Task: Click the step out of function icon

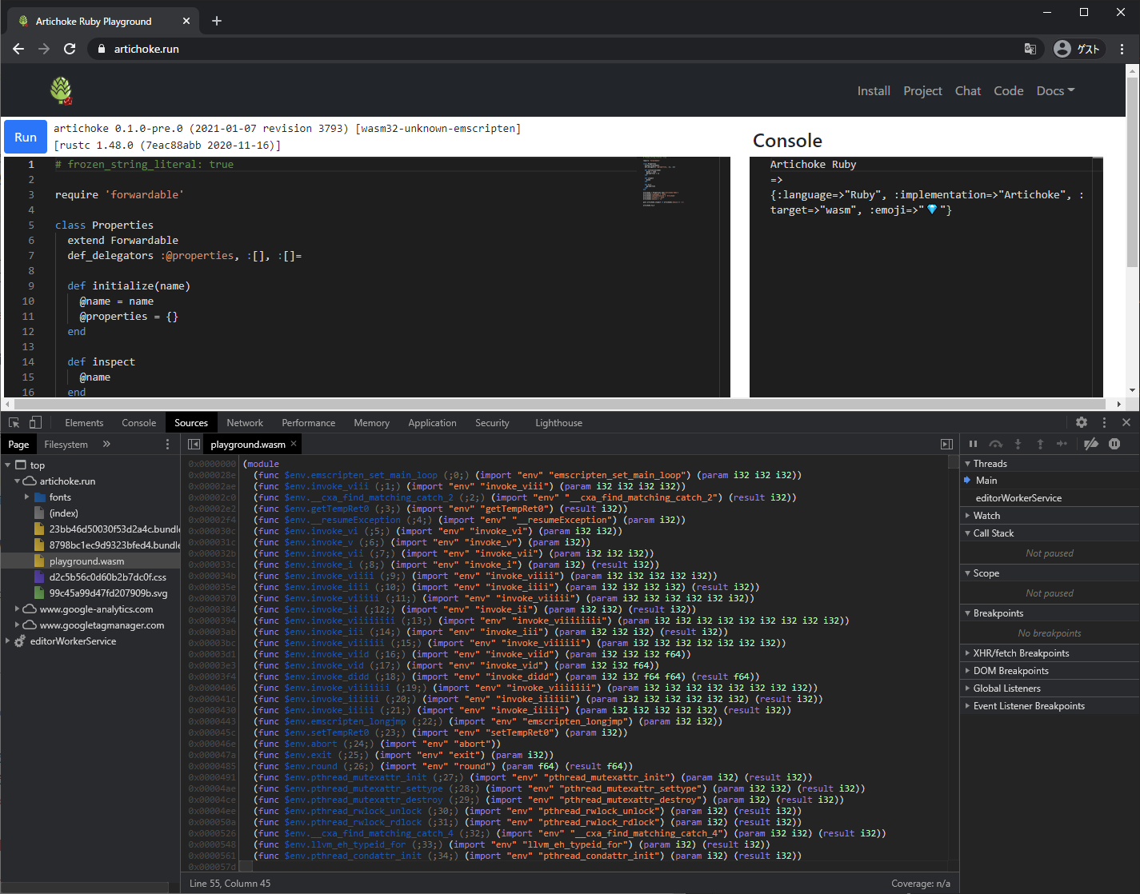Action: click(x=1040, y=444)
